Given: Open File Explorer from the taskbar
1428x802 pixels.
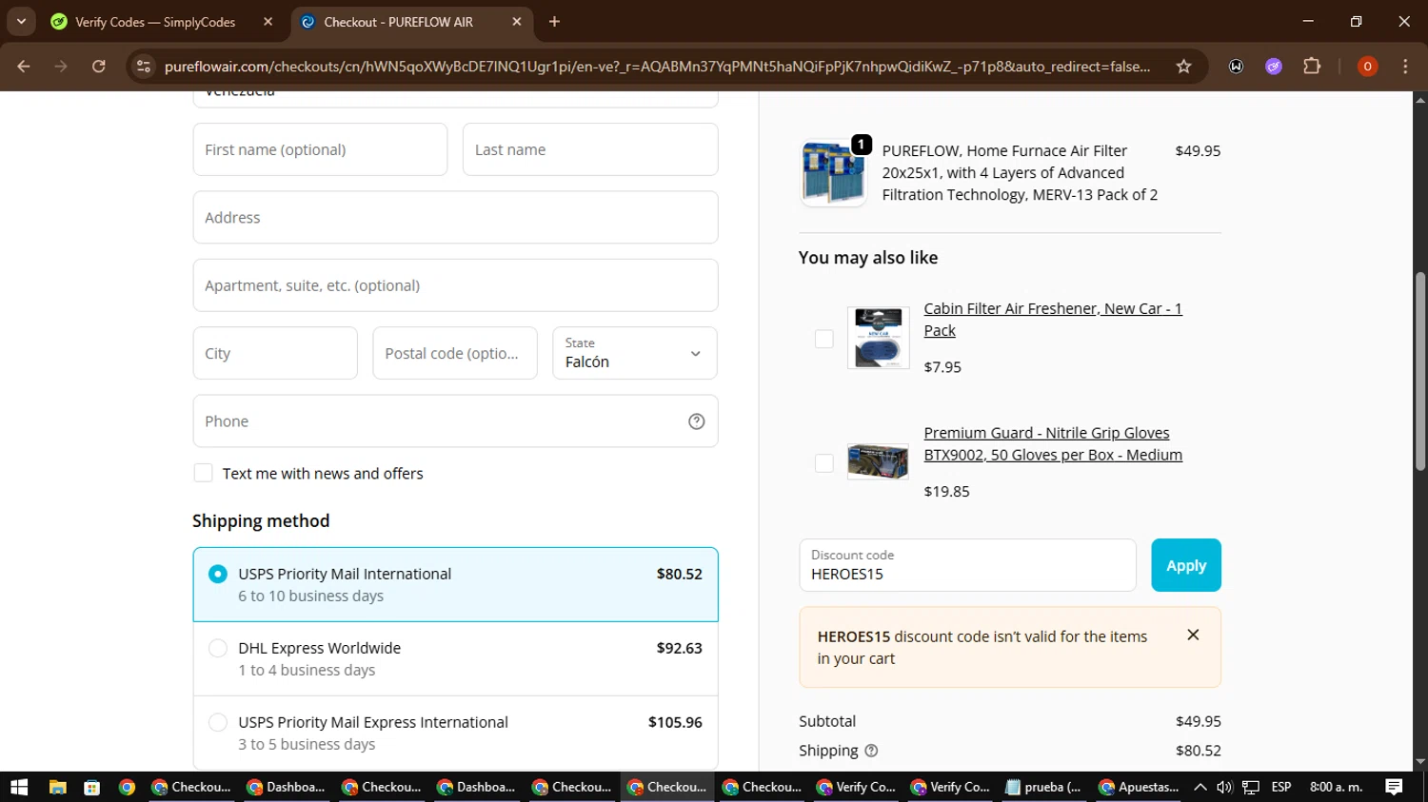Looking at the screenshot, I should [x=58, y=787].
